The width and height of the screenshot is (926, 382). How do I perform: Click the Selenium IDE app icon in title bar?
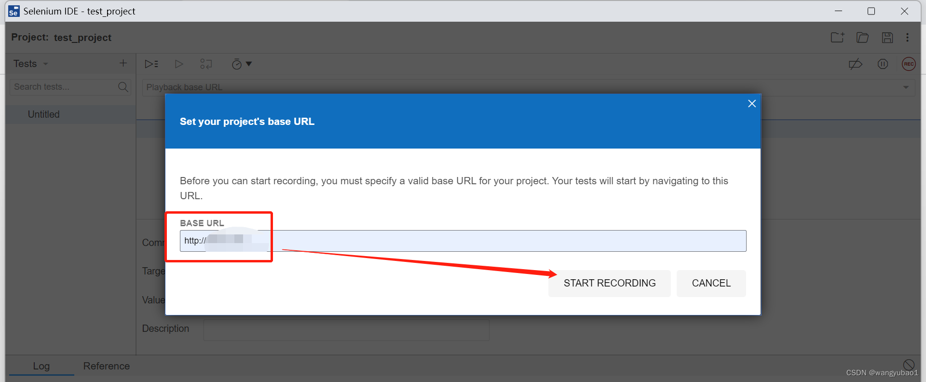click(x=14, y=11)
